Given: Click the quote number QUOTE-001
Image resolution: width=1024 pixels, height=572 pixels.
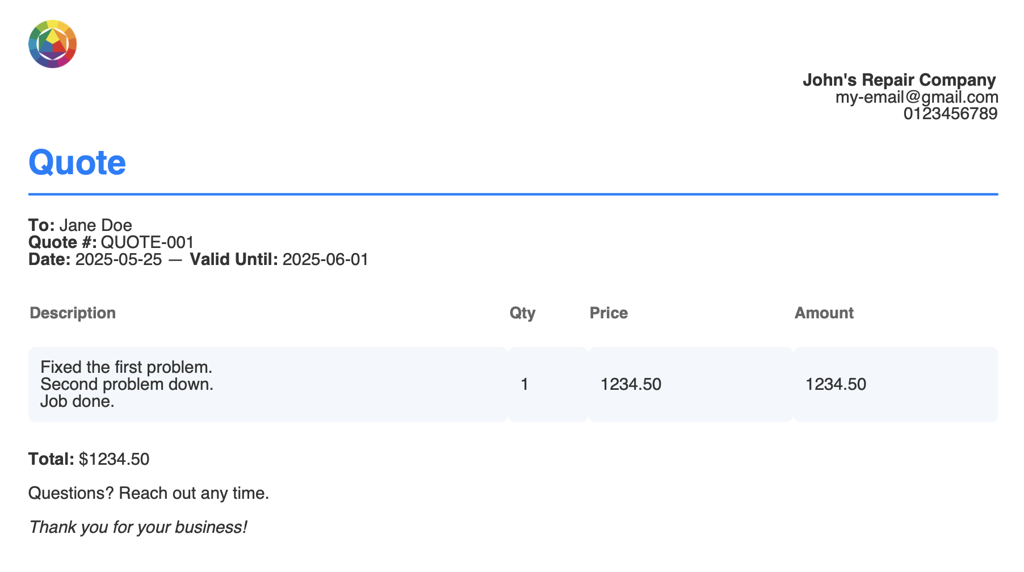Looking at the screenshot, I should coord(148,242).
